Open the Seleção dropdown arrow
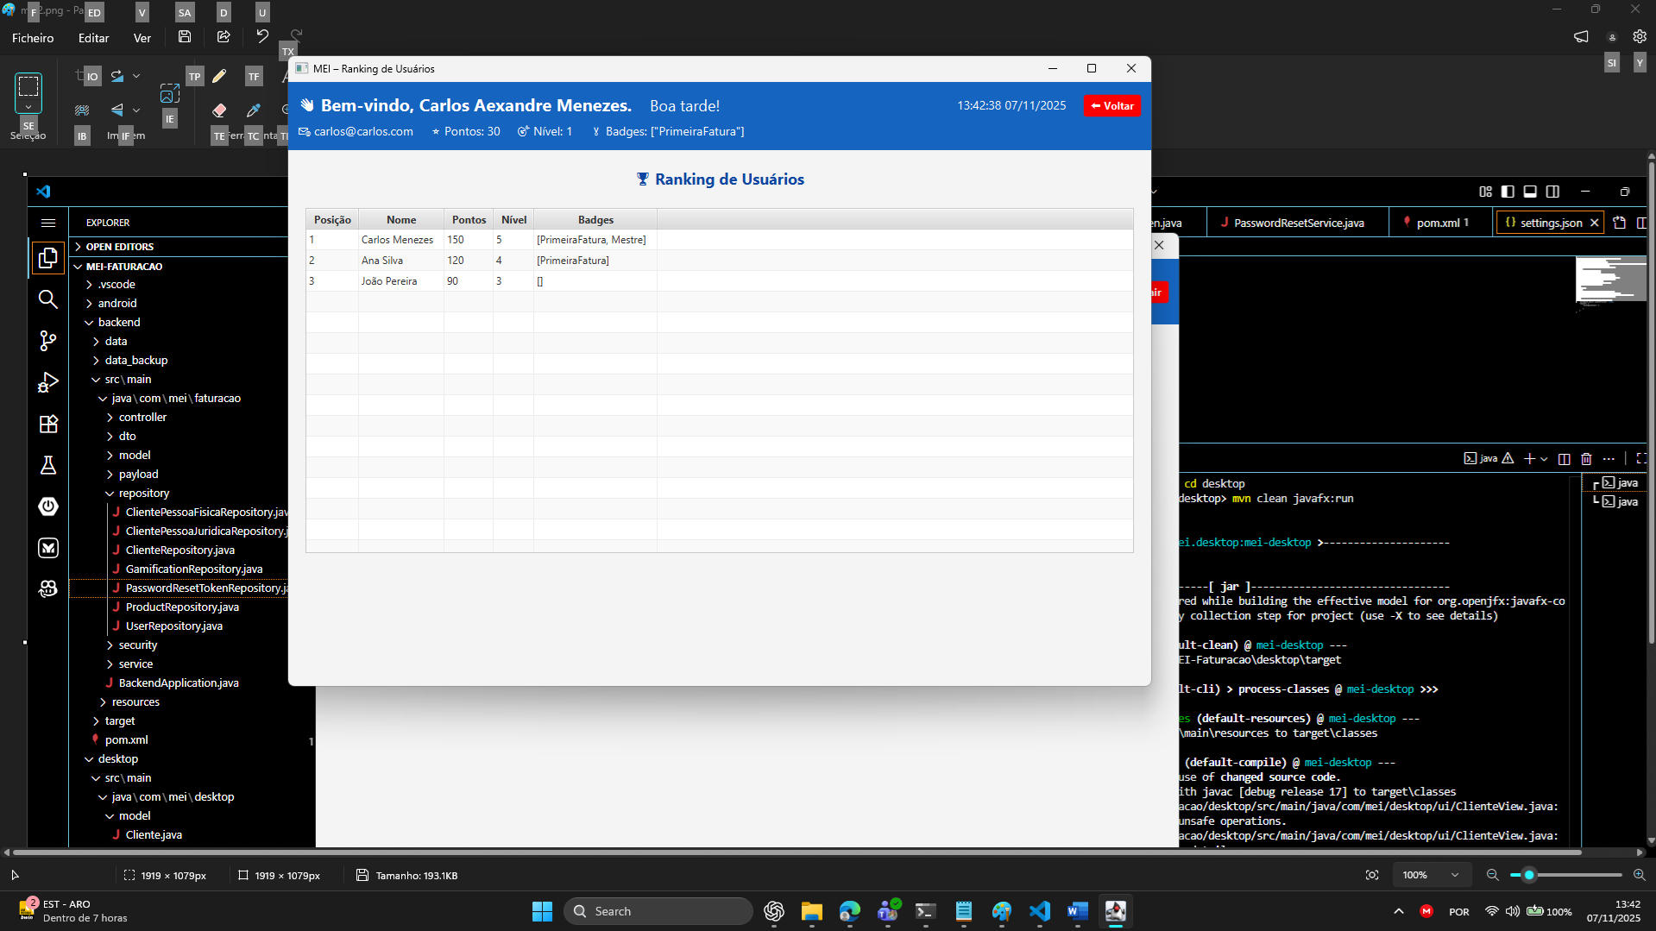The image size is (1656, 931). (28, 108)
